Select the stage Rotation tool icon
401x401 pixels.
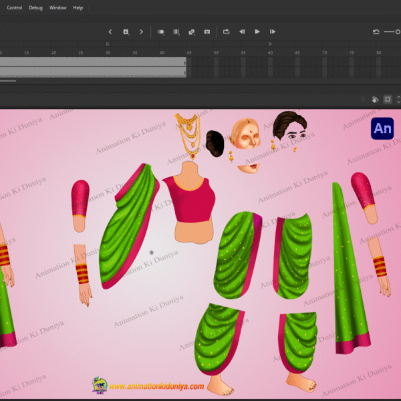[x=375, y=99]
